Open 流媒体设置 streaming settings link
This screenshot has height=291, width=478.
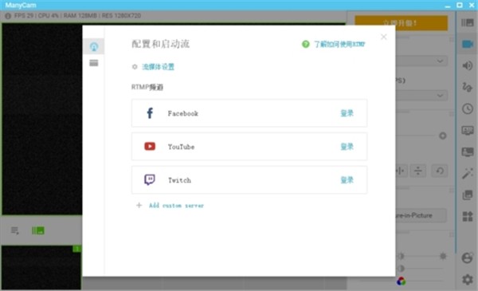[159, 67]
